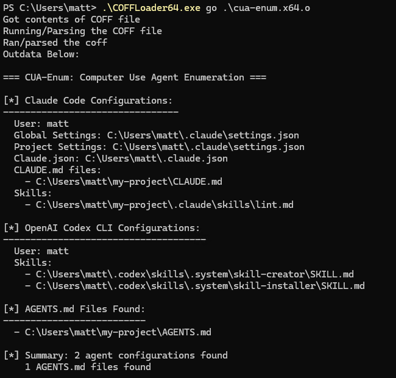
Task: Click the skill-creator SKILL.md path
Action: [194, 274]
